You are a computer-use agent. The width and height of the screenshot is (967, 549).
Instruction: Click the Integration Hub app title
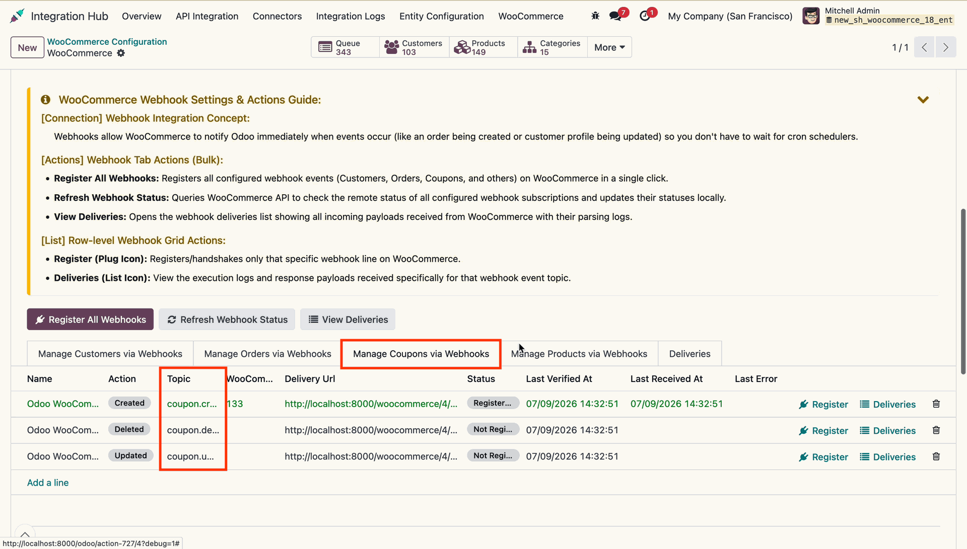click(x=70, y=16)
